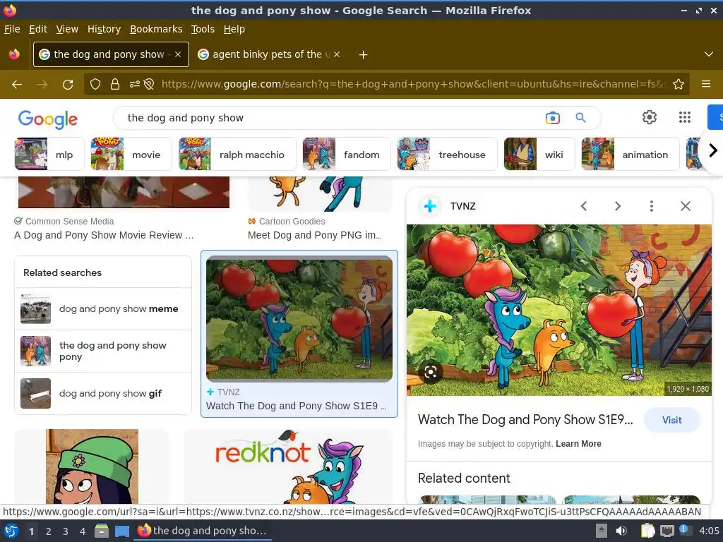Open the volume control in system tray
The height and width of the screenshot is (542, 723).
[621, 531]
